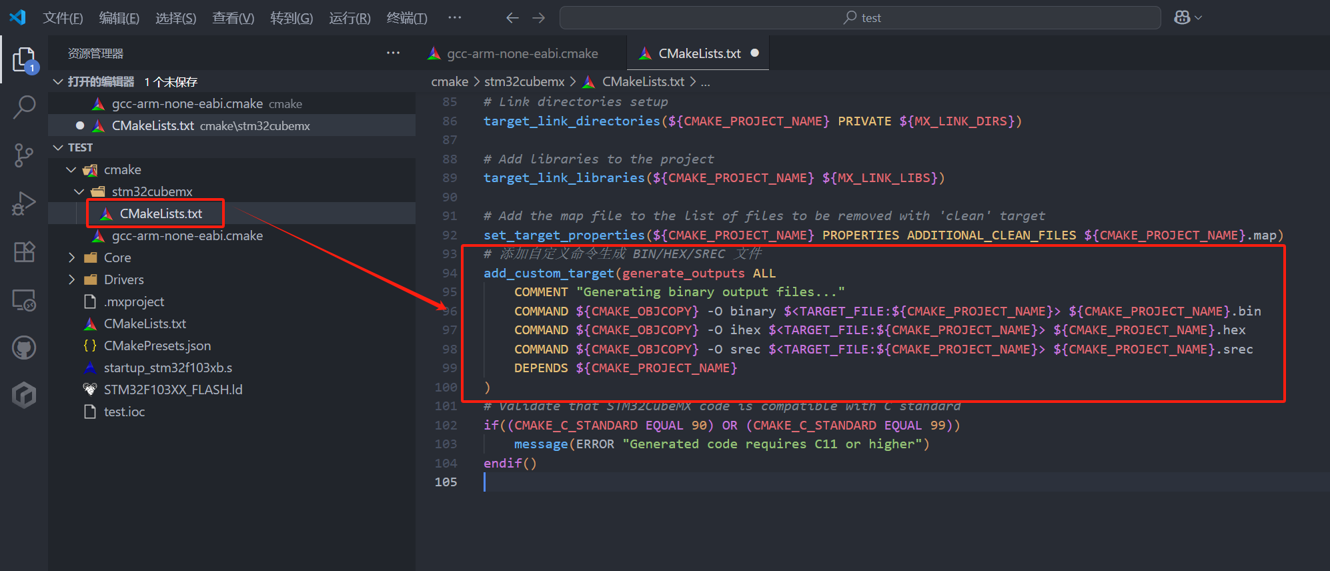The image size is (1330, 571).
Task: Click 1 个未保存 label in open editors header
Action: pyautogui.click(x=171, y=81)
